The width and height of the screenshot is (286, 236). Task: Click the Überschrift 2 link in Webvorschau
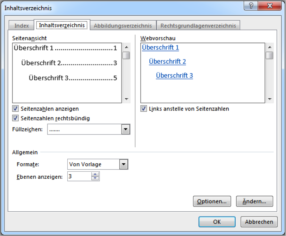tap(167, 61)
